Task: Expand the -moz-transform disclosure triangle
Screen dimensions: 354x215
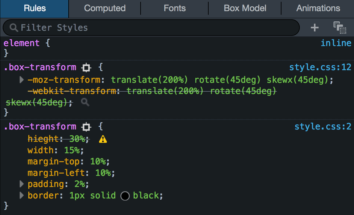Action: (21, 79)
